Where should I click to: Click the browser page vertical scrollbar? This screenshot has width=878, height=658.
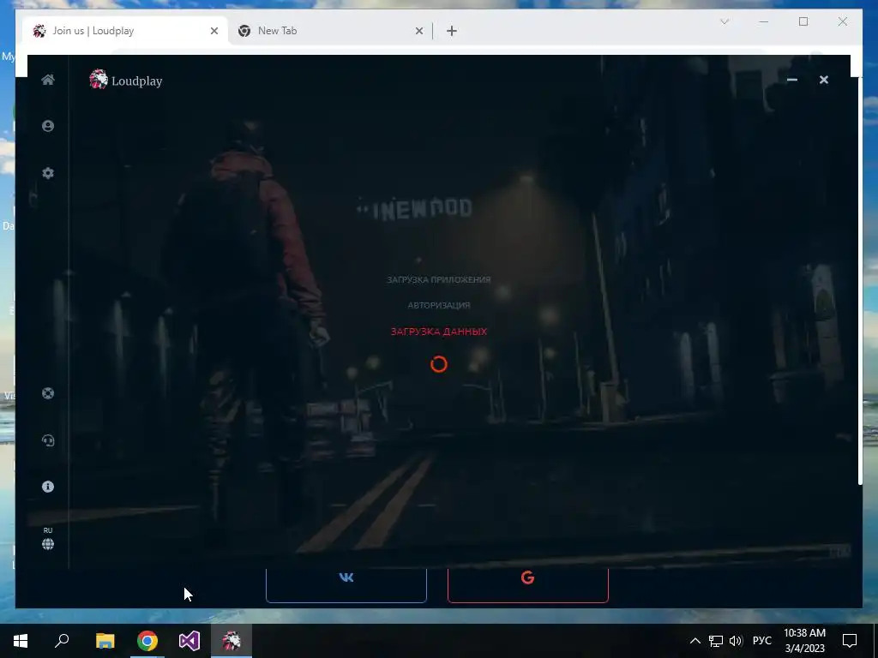860,280
